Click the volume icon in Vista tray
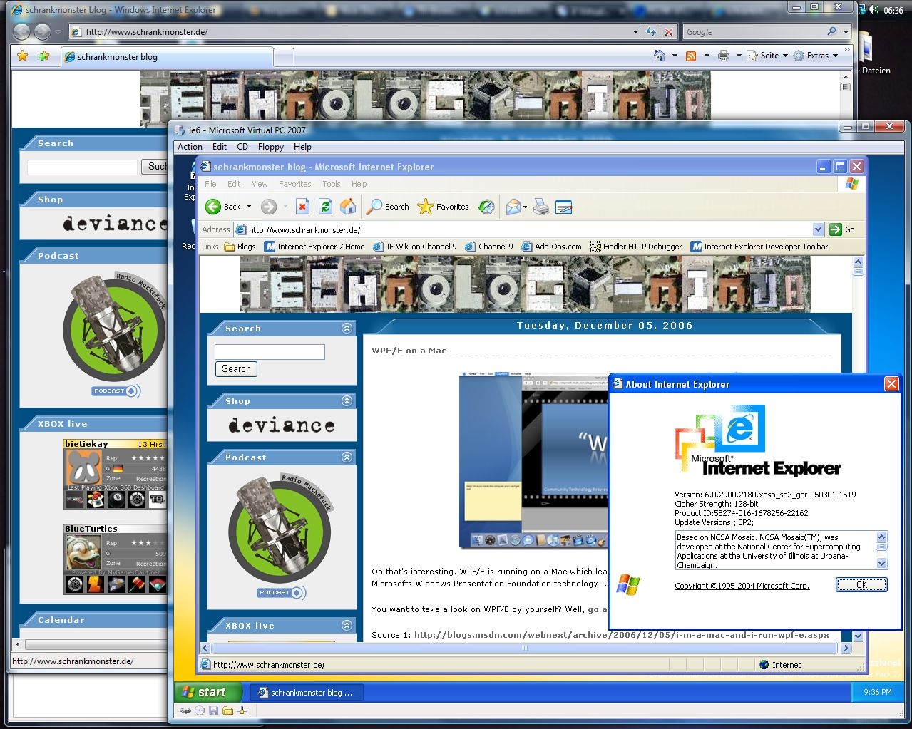 [873, 10]
